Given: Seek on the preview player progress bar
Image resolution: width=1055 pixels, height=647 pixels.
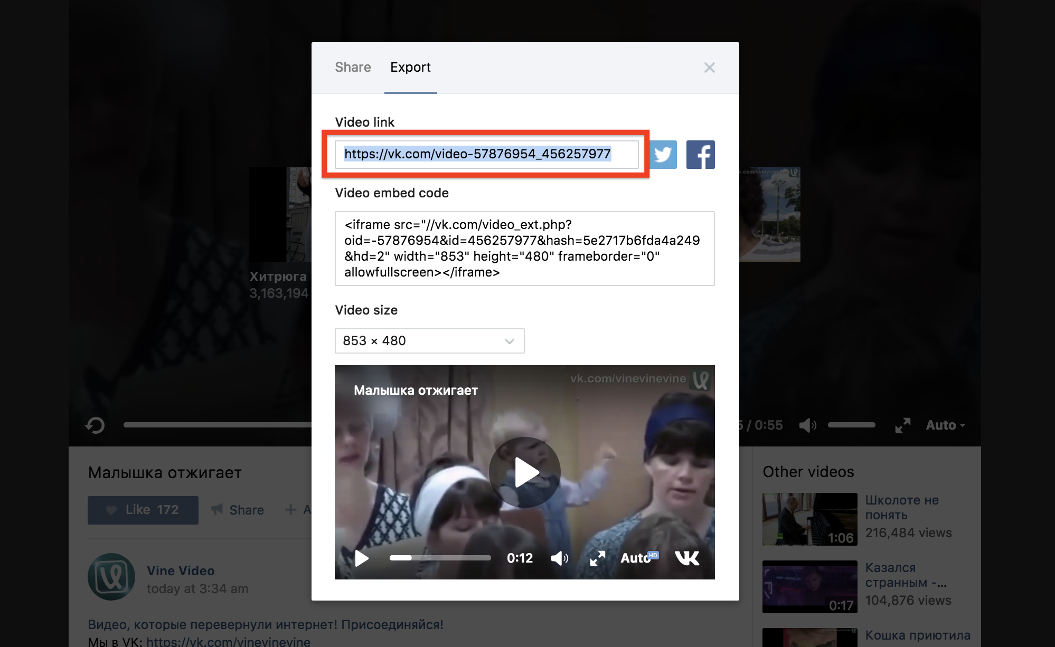Looking at the screenshot, I should 440,558.
